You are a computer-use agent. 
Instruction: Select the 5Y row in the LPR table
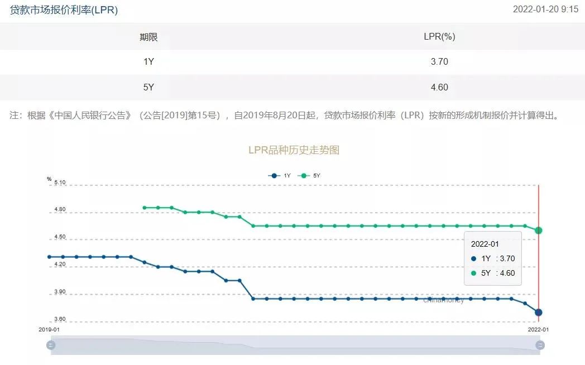click(292, 87)
